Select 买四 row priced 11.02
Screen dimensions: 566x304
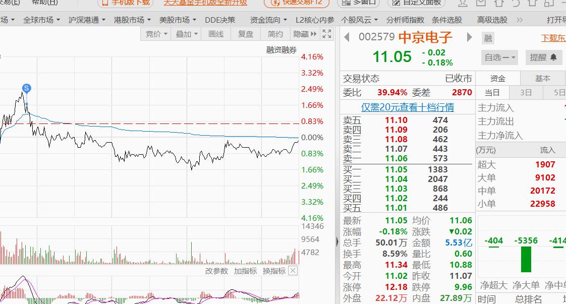pyautogui.click(x=407, y=198)
